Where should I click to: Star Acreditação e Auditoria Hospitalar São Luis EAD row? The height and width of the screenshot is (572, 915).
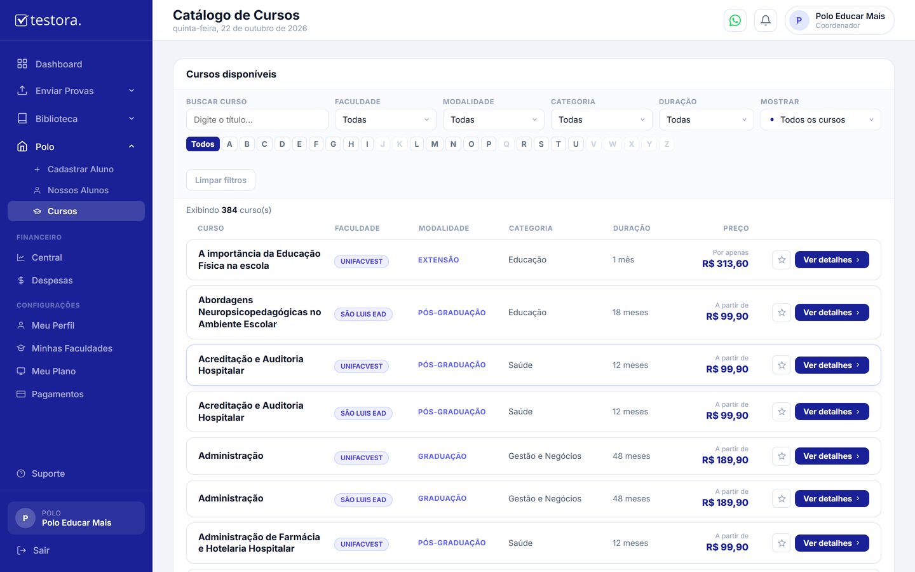pos(782,412)
